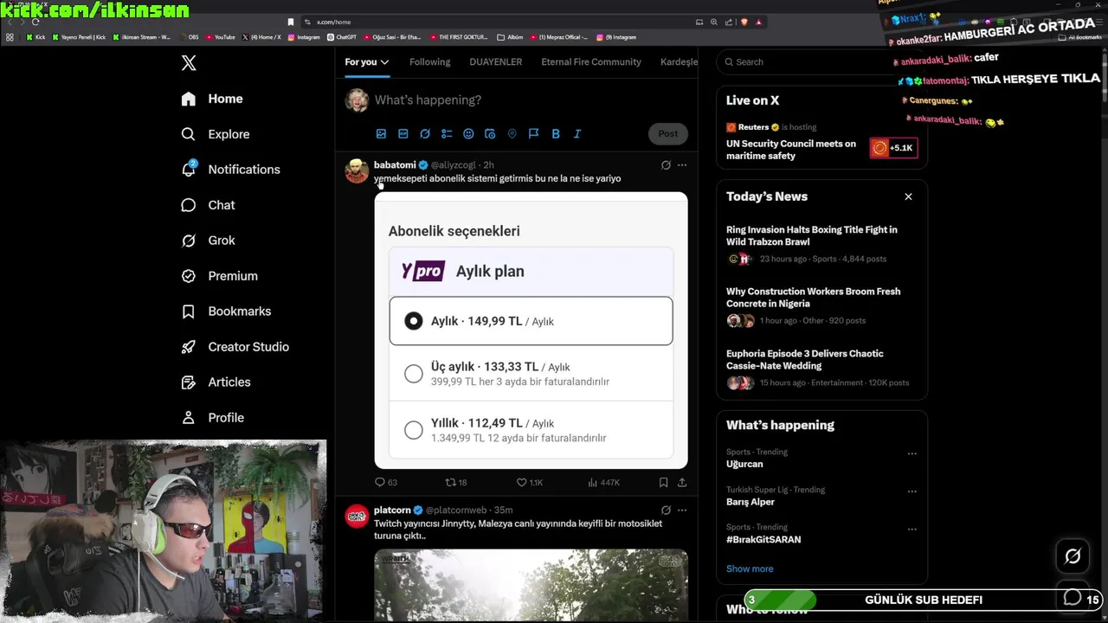Open the emoji picker in composer
This screenshot has width=1108, height=623.
tap(468, 133)
